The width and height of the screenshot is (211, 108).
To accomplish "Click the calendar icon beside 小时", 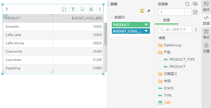I will (x=160, y=103).
